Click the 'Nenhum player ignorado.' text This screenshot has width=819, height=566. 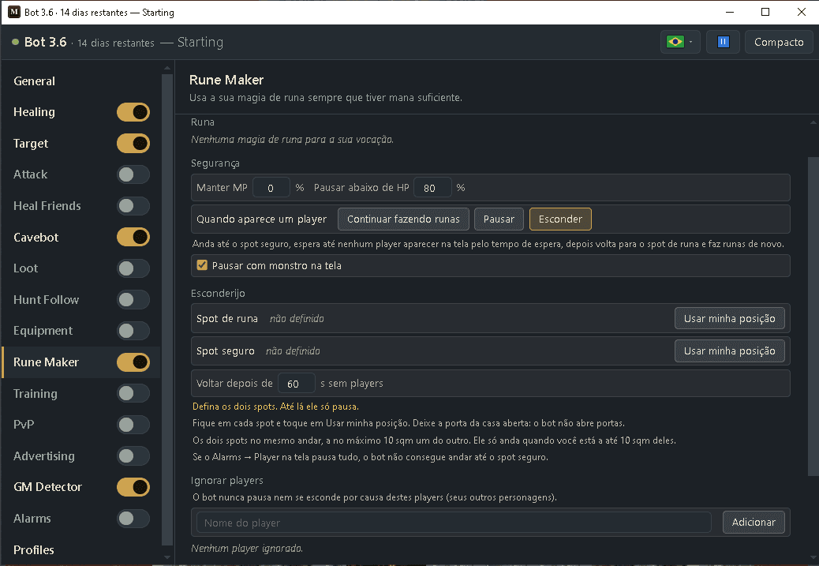click(x=246, y=548)
